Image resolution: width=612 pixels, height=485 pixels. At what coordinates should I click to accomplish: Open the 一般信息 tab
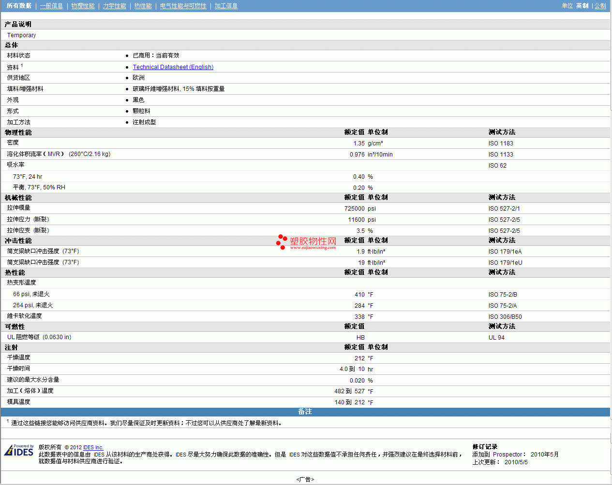51,6
